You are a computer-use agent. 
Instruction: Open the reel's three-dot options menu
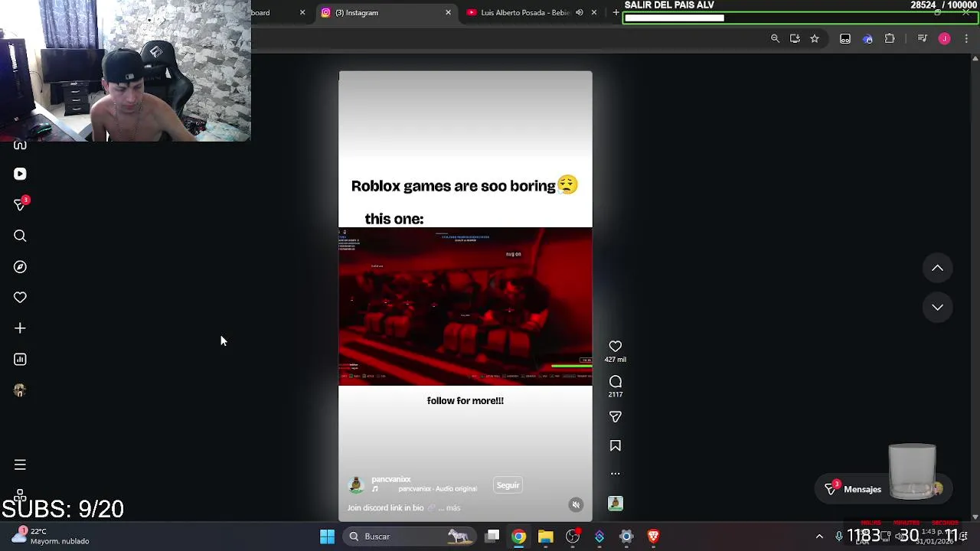pos(615,474)
